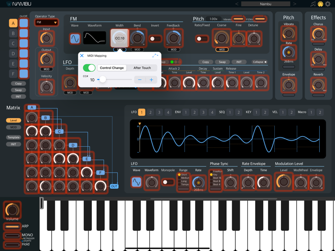Click INIT button in envelope header
Image resolution: width=335 pixels, height=251 pixels.
[239, 62]
